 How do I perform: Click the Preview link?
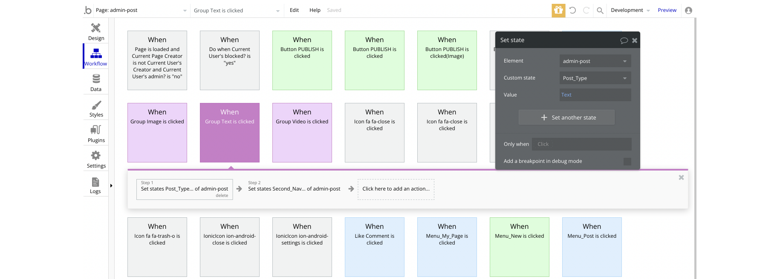tap(667, 10)
